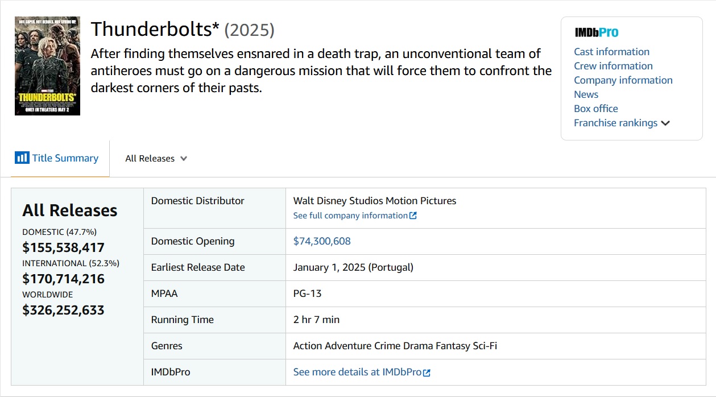Click January 1, 2025 (Portugal) value

[x=353, y=267]
